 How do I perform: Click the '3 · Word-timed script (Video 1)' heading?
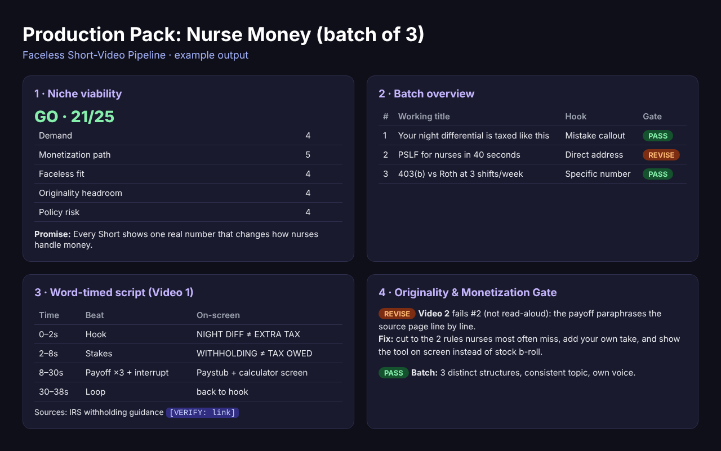(x=114, y=292)
